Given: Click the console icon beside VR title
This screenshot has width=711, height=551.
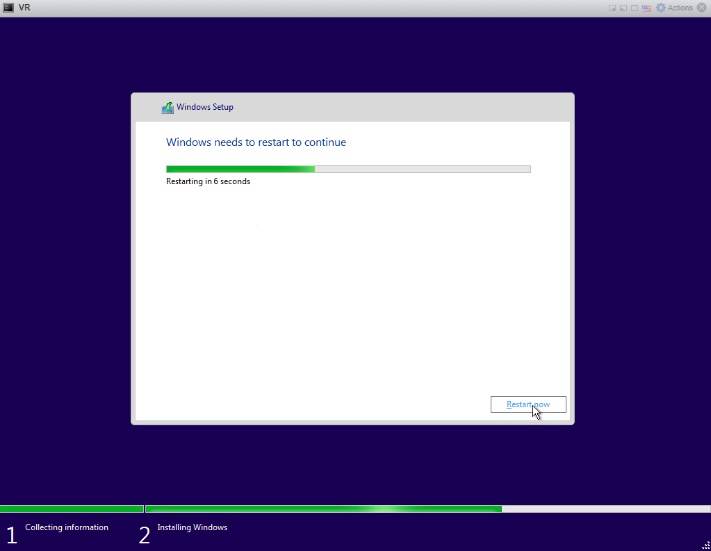Looking at the screenshot, I should (x=8, y=8).
